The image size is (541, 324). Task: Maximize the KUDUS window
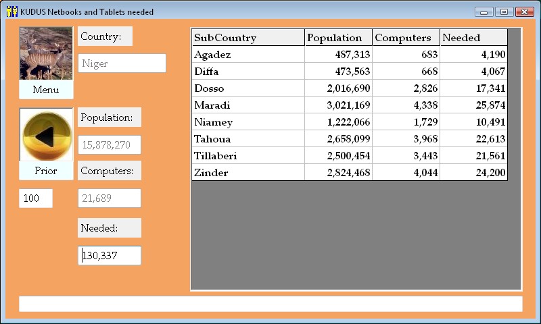[x=504, y=11]
